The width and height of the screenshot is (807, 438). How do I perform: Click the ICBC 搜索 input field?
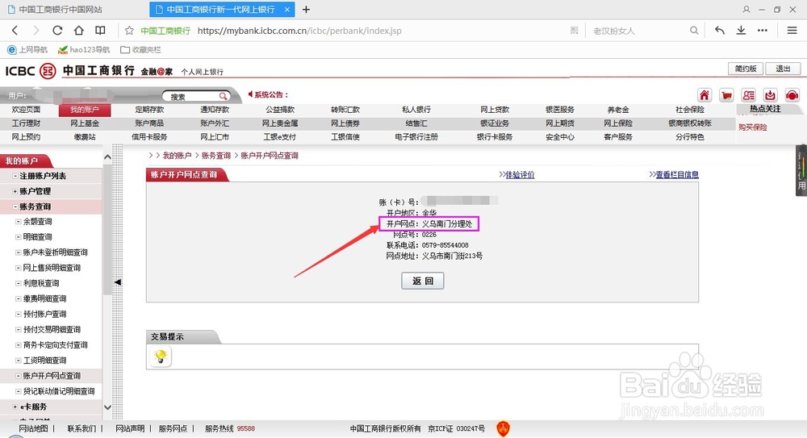(x=191, y=96)
